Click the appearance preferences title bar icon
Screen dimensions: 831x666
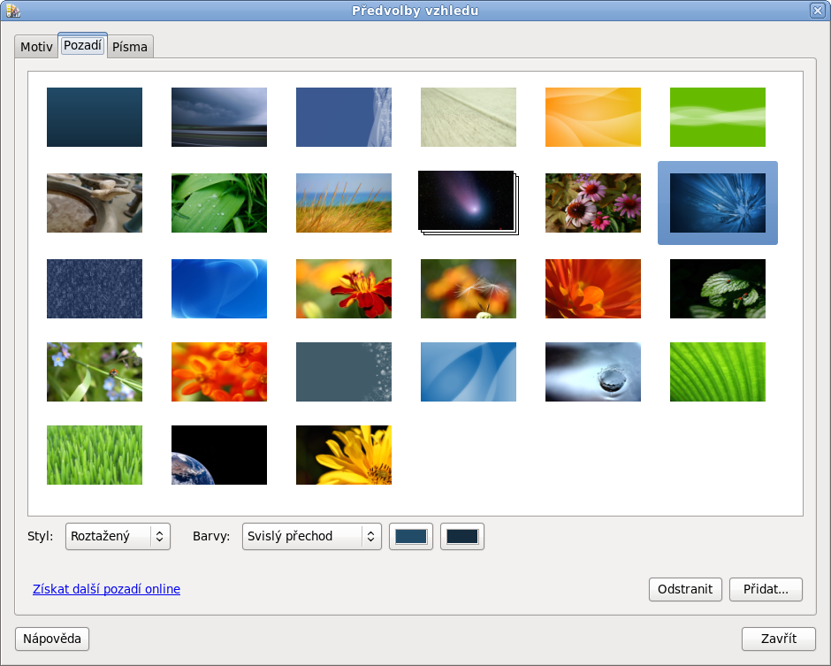coord(12,10)
